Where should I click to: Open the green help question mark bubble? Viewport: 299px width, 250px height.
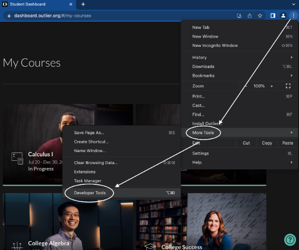[290, 240]
